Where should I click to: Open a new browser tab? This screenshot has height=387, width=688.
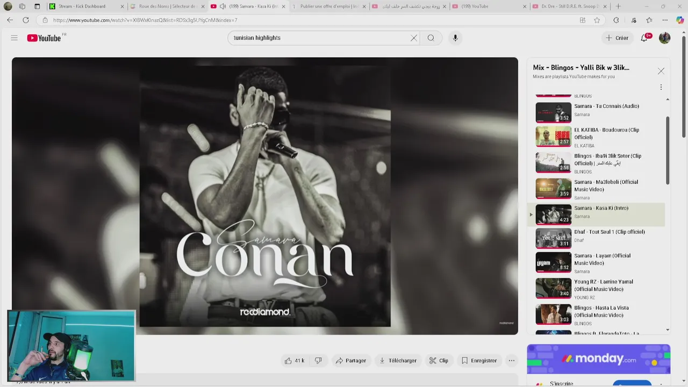pyautogui.click(x=618, y=6)
